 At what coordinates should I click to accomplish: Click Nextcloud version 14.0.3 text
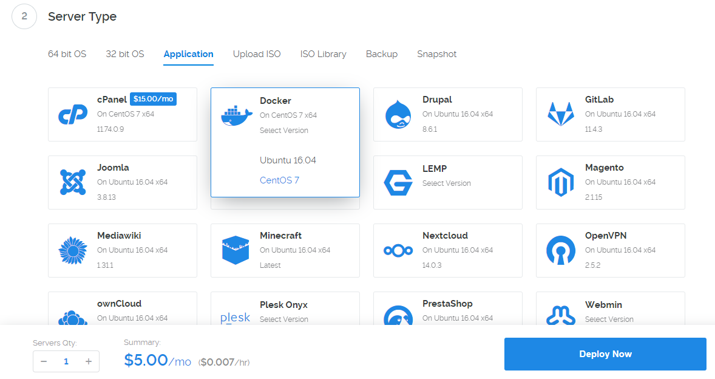(432, 265)
